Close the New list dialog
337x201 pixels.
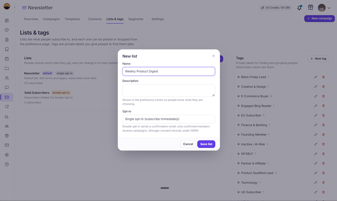214,56
